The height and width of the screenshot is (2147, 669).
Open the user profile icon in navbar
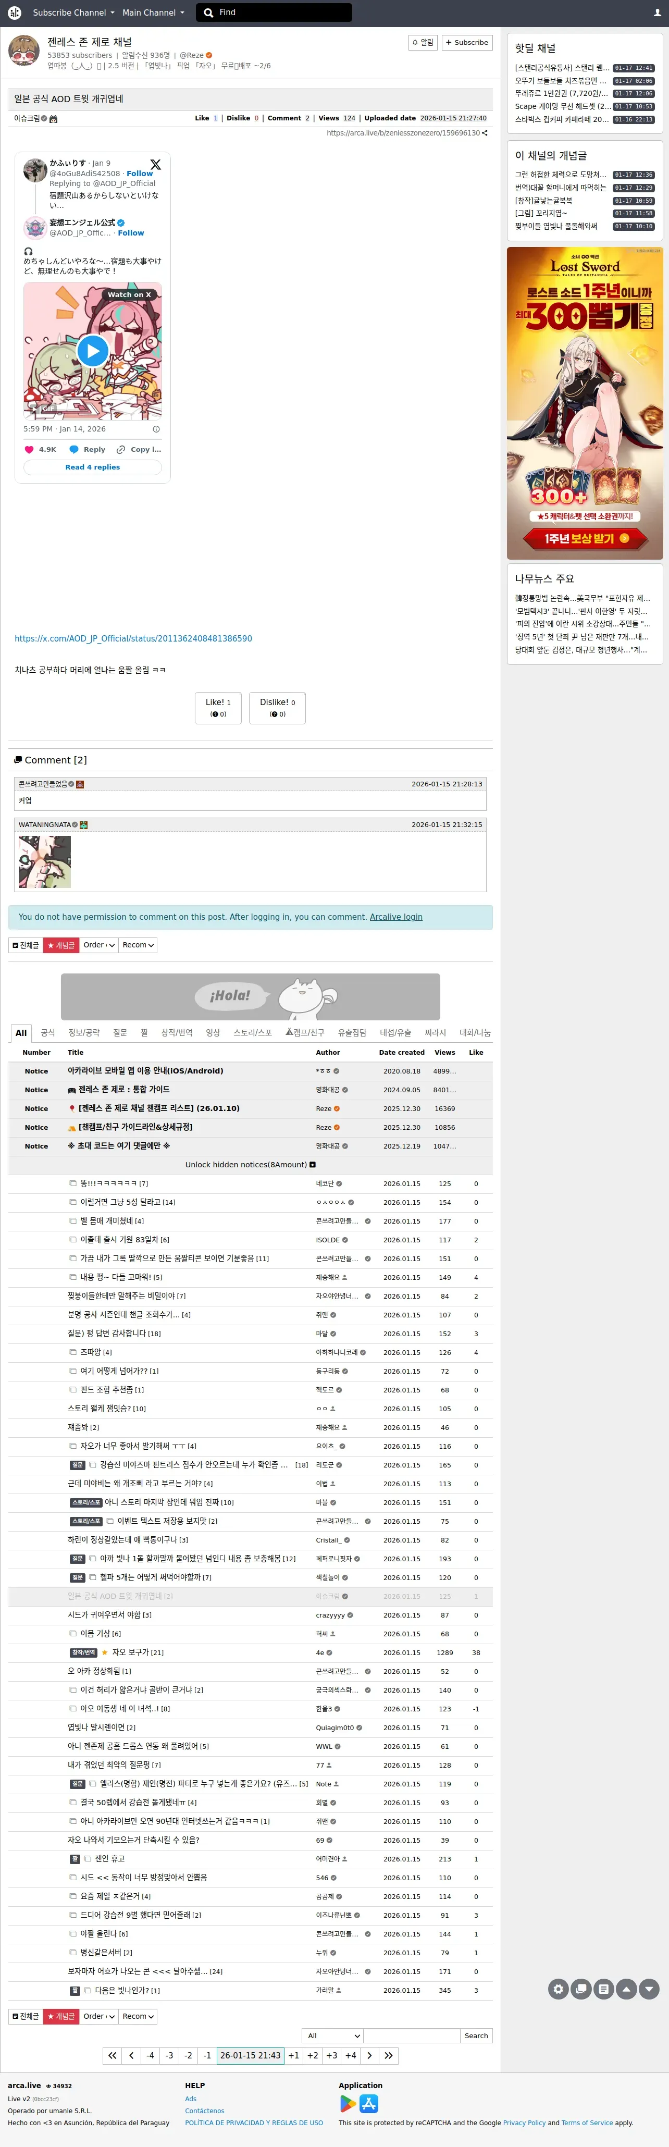[656, 13]
